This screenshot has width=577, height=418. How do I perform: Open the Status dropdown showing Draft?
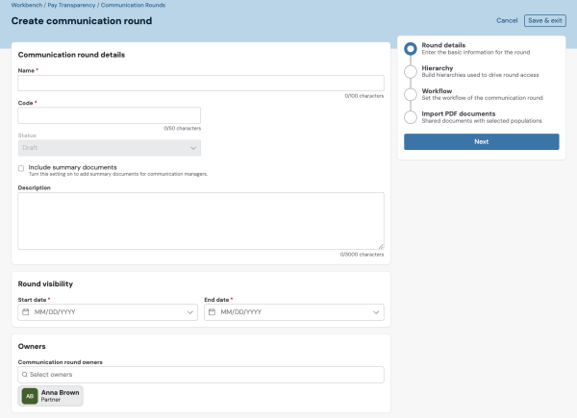[x=109, y=148]
